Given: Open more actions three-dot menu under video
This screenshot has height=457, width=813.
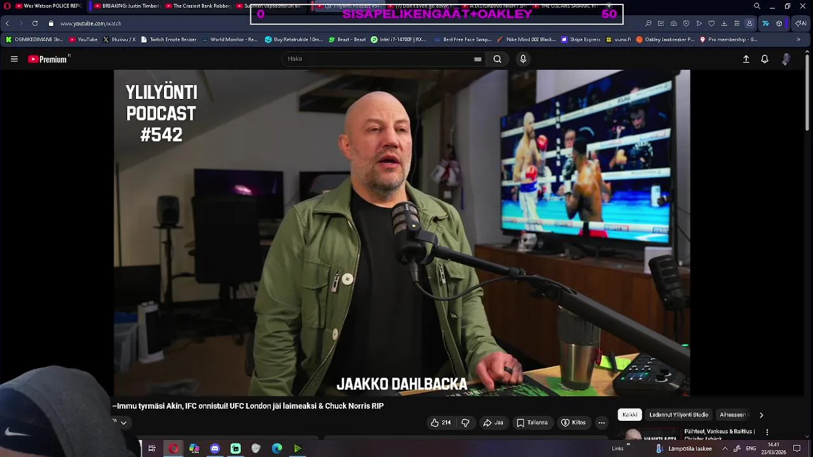Looking at the screenshot, I should pyautogui.click(x=601, y=423).
